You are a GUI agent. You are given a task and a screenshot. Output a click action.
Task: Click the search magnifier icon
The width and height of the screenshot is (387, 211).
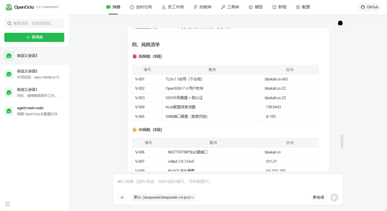9,23
